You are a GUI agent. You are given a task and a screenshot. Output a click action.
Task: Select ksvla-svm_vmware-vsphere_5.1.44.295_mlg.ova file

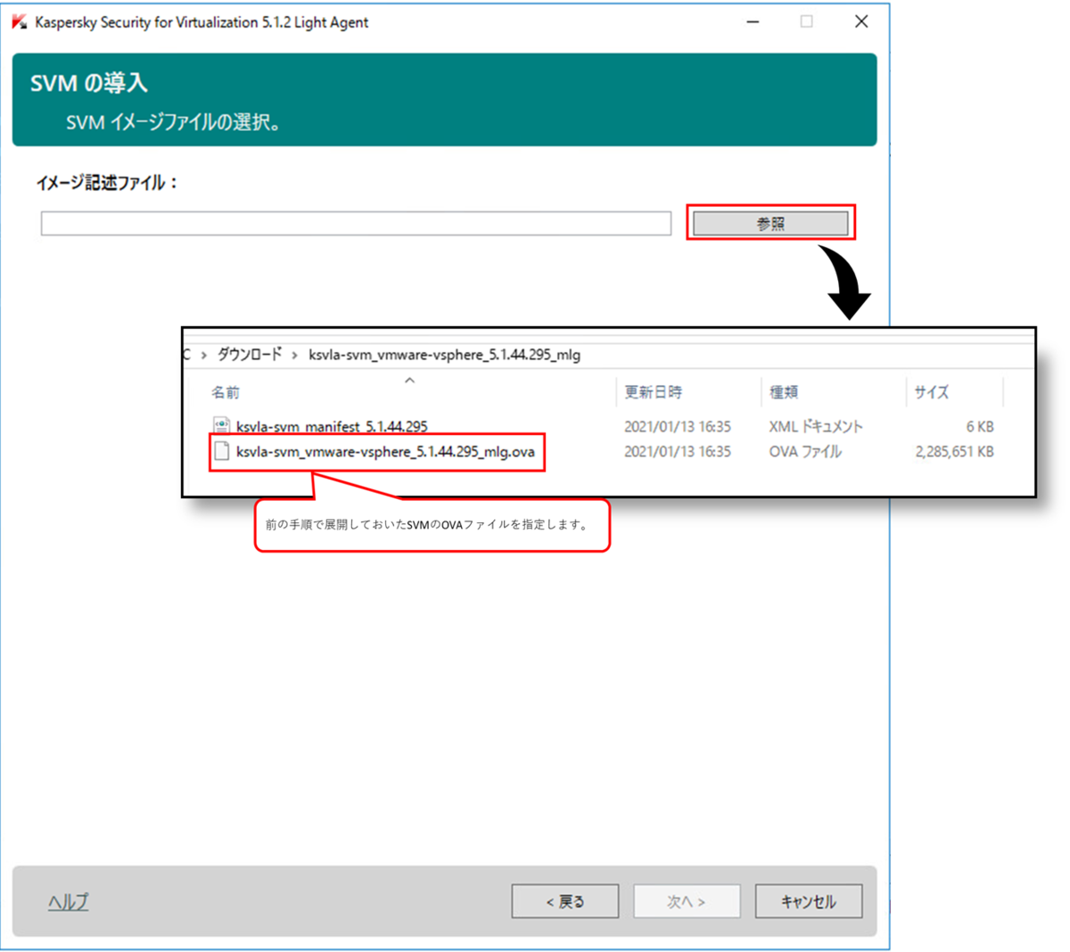click(x=385, y=452)
